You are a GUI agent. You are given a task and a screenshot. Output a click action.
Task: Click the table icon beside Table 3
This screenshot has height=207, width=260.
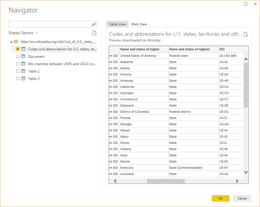click(23, 78)
